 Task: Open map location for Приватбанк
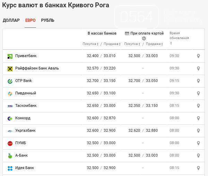click(198, 56)
